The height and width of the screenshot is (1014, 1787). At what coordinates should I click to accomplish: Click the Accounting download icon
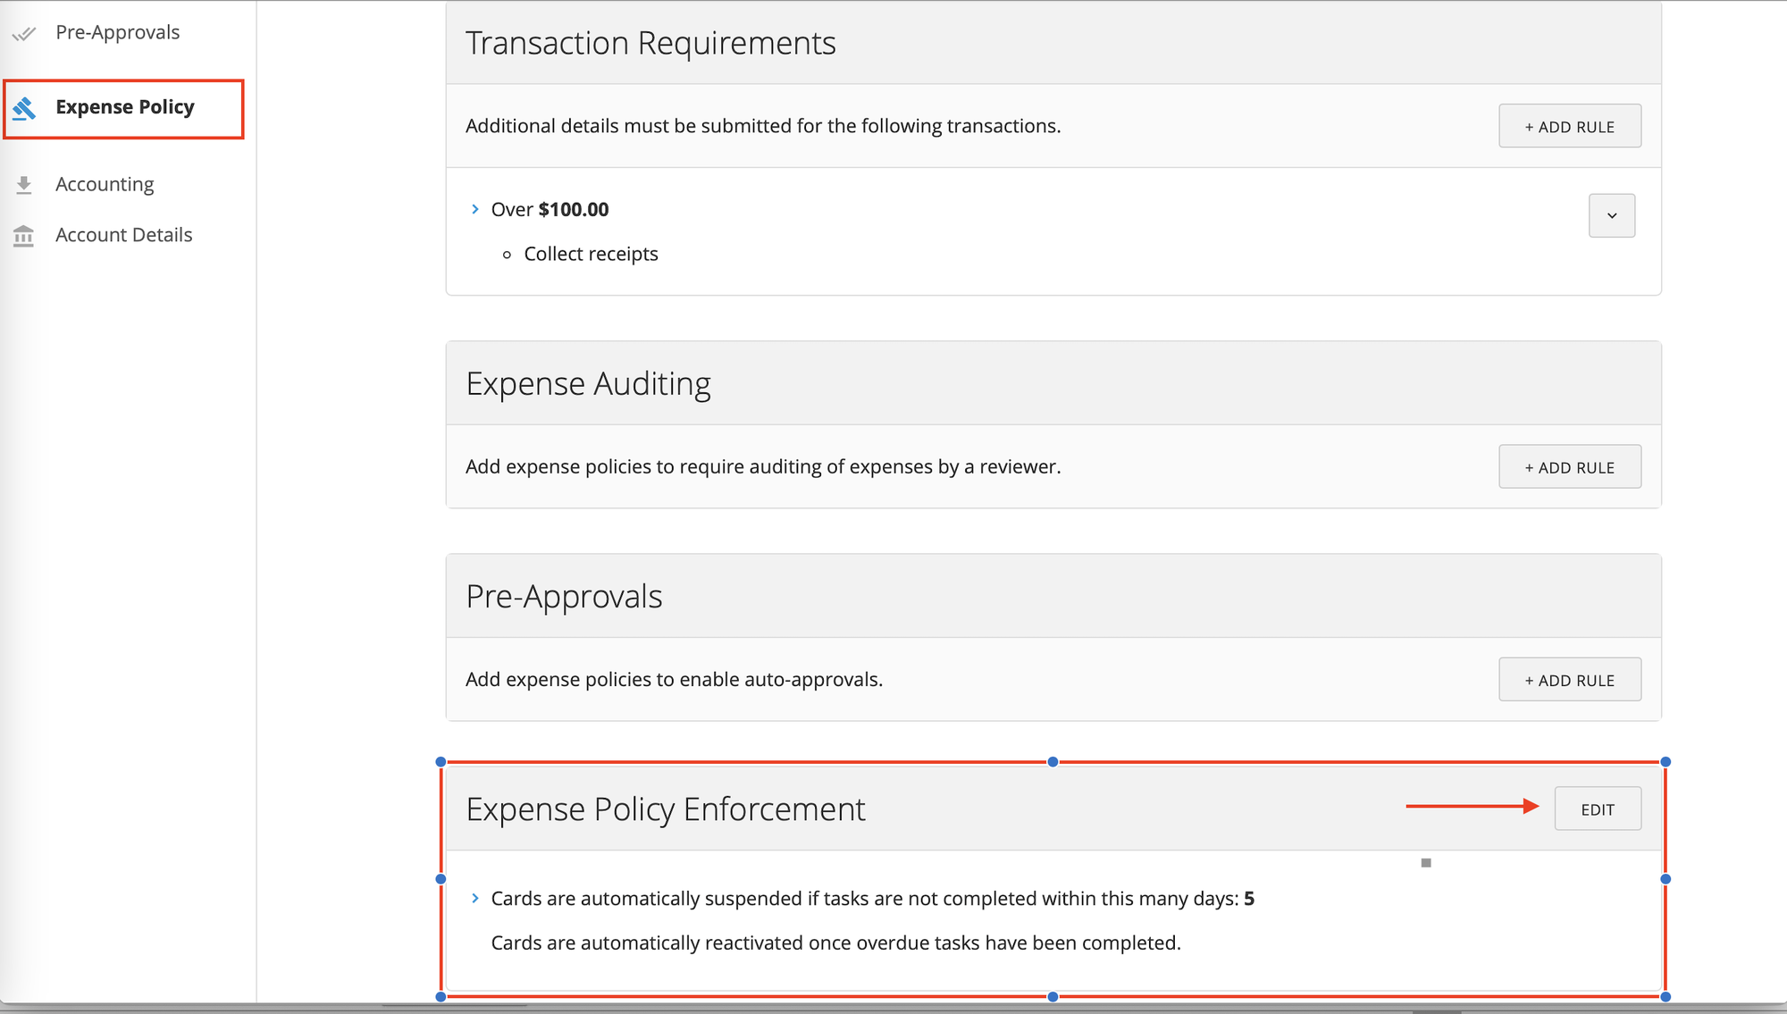point(24,184)
